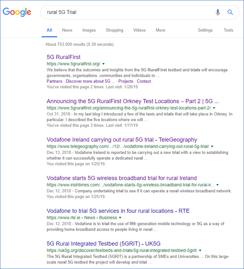Select the Shopping tab
This screenshot has height=269, width=244.
114,30
